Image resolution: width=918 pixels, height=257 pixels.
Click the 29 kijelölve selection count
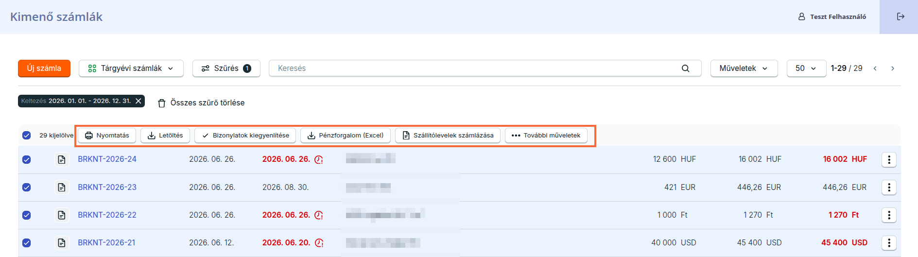(56, 136)
